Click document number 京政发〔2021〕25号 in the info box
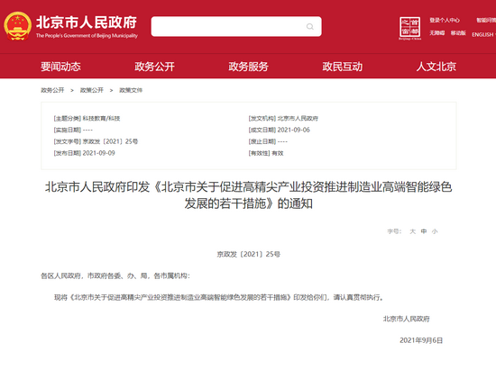The width and height of the screenshot is (496, 379). 110,141
